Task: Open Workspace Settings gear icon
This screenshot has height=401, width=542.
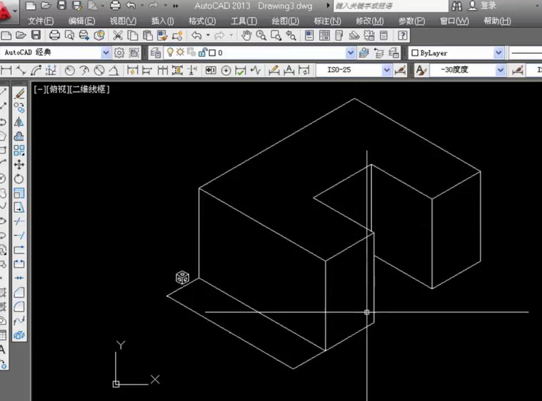Action: [x=119, y=53]
